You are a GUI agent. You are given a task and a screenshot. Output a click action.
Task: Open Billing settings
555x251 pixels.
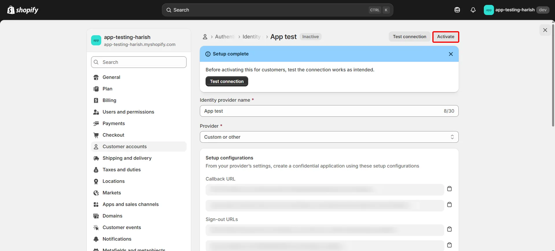pyautogui.click(x=139, y=100)
